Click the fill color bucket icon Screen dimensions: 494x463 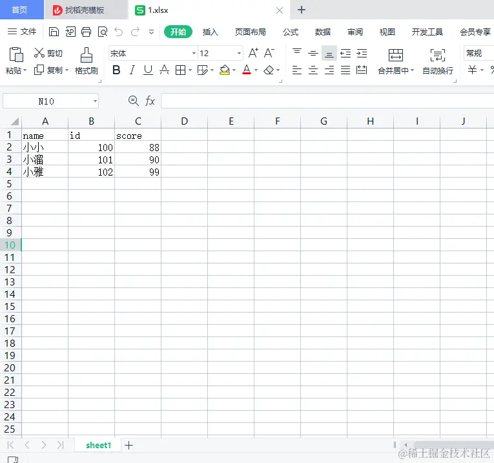pos(225,70)
